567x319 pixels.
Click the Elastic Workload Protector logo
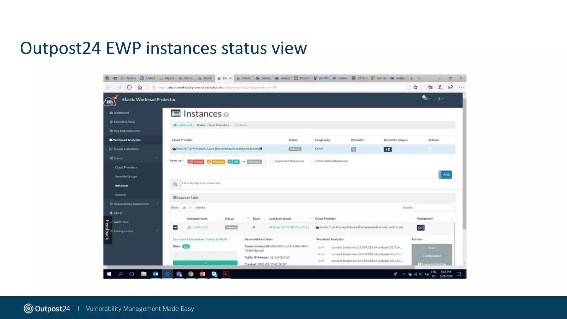(111, 101)
